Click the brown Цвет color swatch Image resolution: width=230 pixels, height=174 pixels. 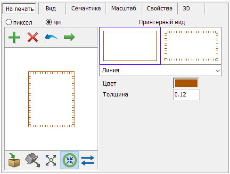point(186,83)
